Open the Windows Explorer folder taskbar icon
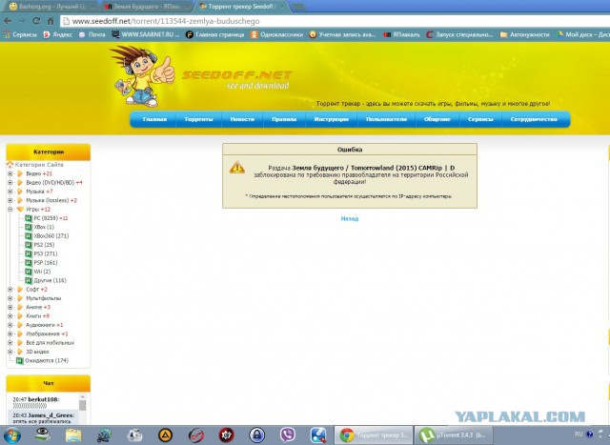The height and width of the screenshot is (445, 610). pyautogui.click(x=73, y=435)
